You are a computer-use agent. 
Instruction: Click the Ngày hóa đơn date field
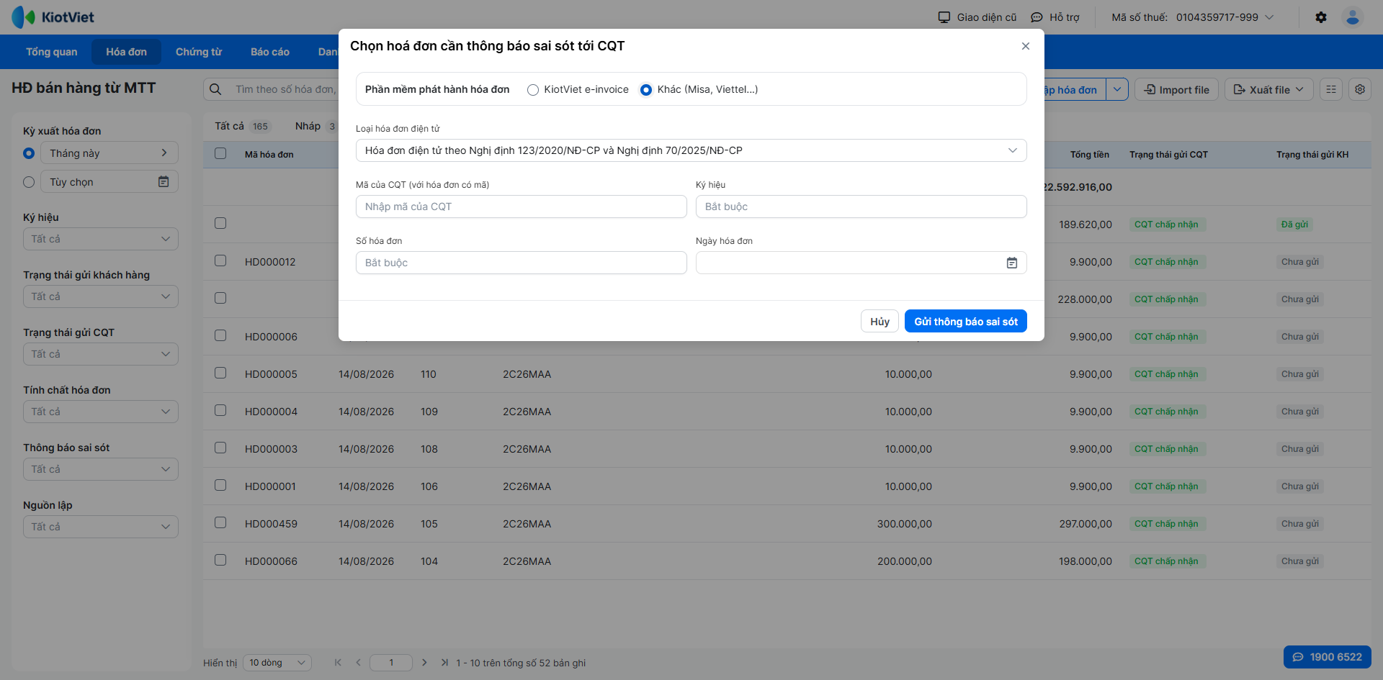point(861,263)
